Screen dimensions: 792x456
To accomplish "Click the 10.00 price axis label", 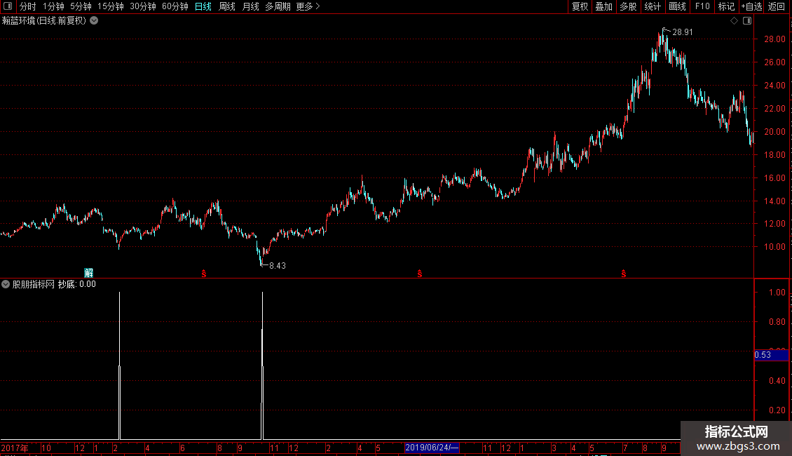I will [774, 247].
